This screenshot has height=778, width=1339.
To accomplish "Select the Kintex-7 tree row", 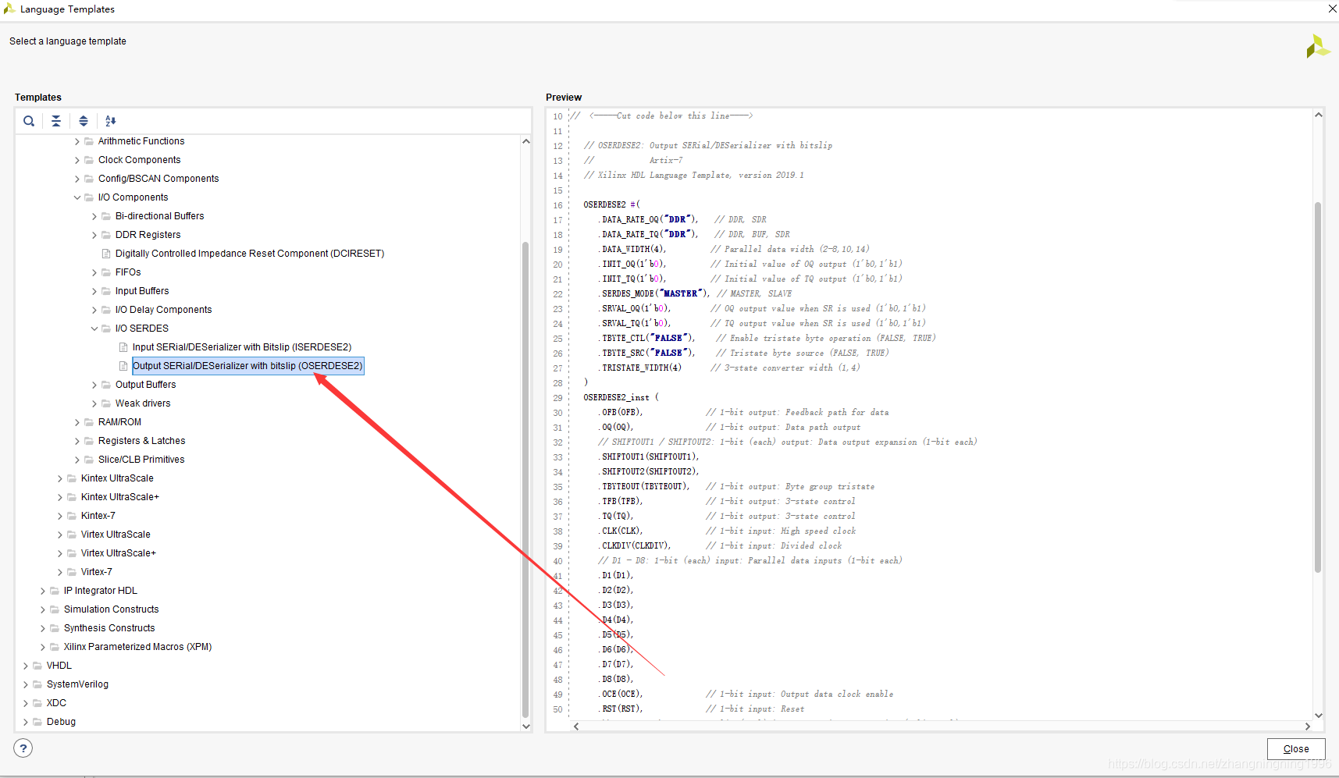I will point(98,516).
